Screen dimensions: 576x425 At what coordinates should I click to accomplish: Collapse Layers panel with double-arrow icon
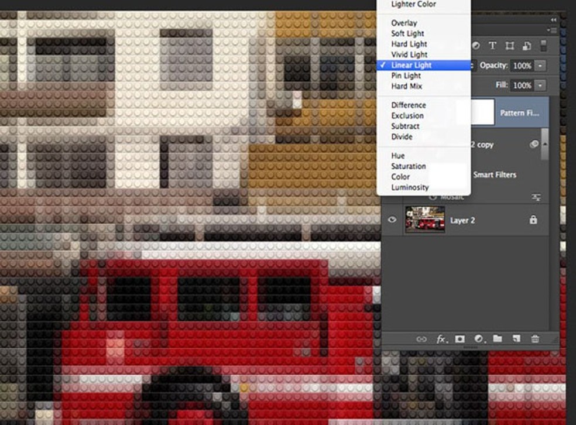point(554,20)
